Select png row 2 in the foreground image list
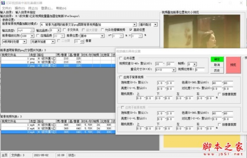Screen dimensions: 247x158 tap(58, 62)
